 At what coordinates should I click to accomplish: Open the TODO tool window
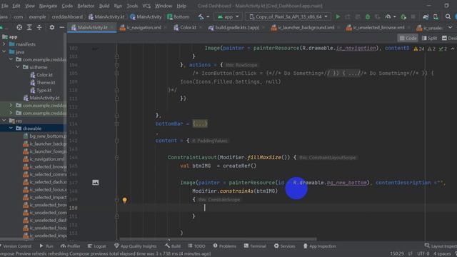tap(197, 246)
